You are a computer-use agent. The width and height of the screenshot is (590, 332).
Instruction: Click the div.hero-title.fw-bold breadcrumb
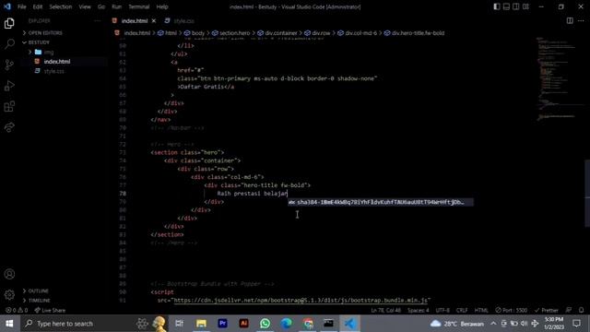point(418,33)
